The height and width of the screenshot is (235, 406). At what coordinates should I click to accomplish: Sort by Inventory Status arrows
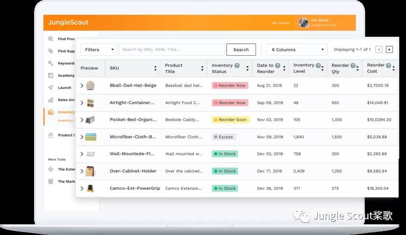coord(247,68)
